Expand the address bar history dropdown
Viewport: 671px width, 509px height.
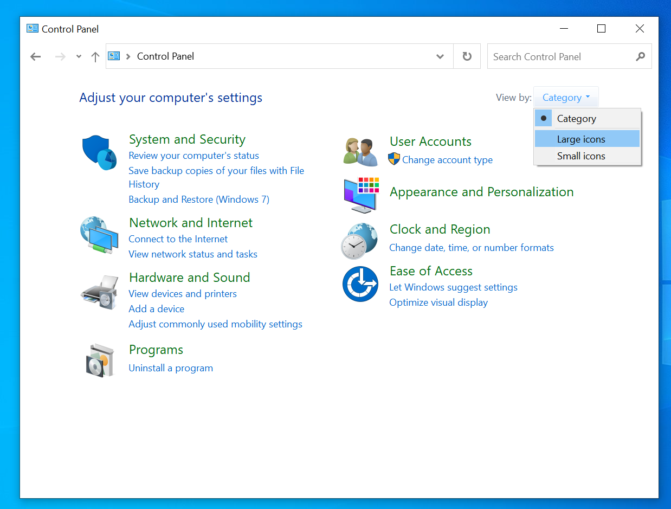[x=440, y=56]
